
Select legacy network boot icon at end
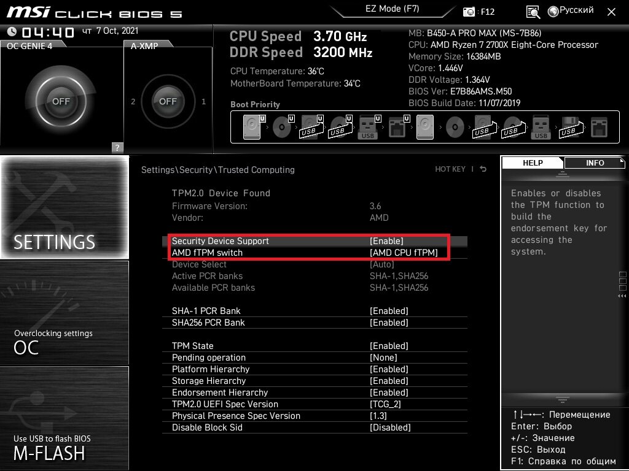tap(600, 127)
